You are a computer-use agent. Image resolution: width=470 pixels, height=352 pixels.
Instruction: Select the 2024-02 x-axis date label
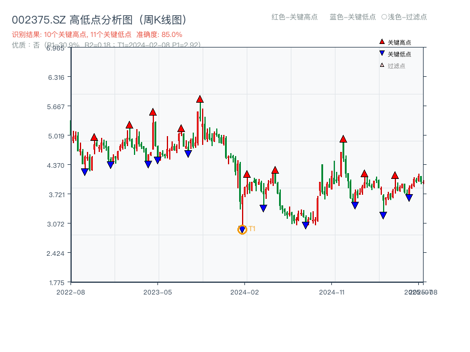[244, 291]
